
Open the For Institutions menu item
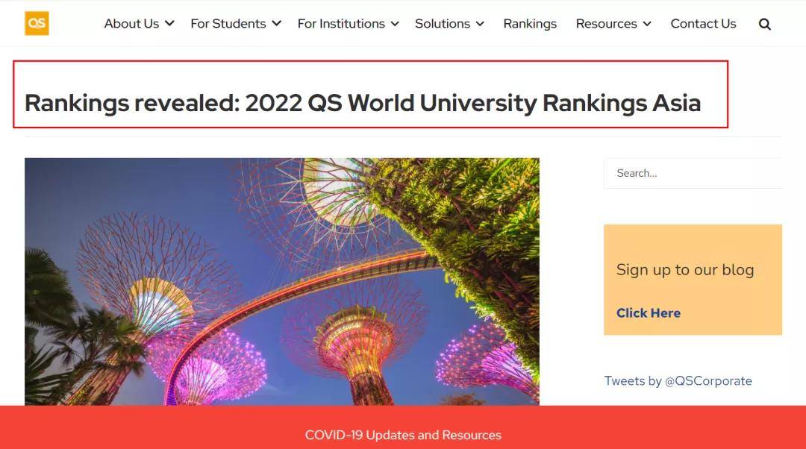click(x=341, y=24)
